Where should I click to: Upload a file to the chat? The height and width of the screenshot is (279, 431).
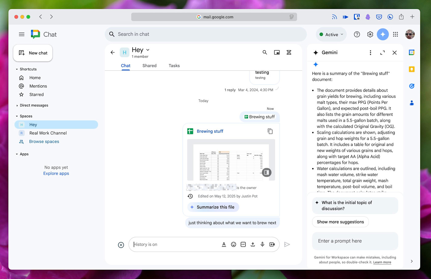(x=253, y=245)
